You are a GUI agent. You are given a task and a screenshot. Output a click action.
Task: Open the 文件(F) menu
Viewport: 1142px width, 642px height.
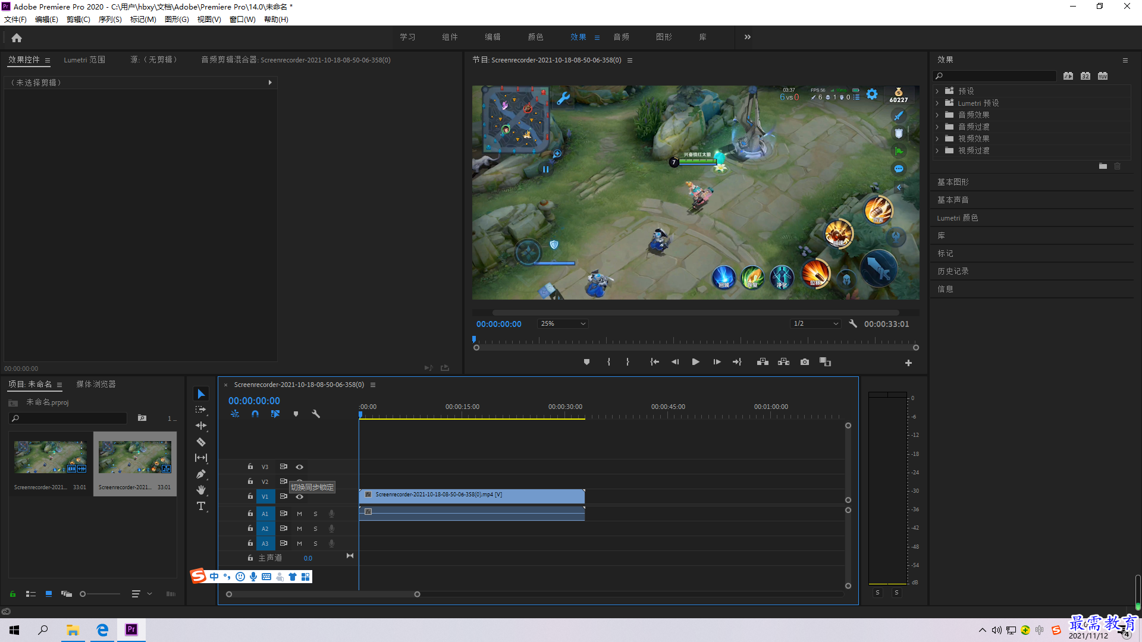[15, 19]
